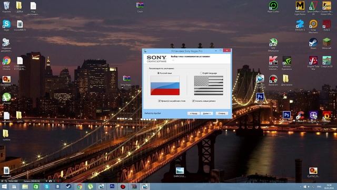
Task: Switch to Bandicam in the taskbar
Action: tap(123, 186)
